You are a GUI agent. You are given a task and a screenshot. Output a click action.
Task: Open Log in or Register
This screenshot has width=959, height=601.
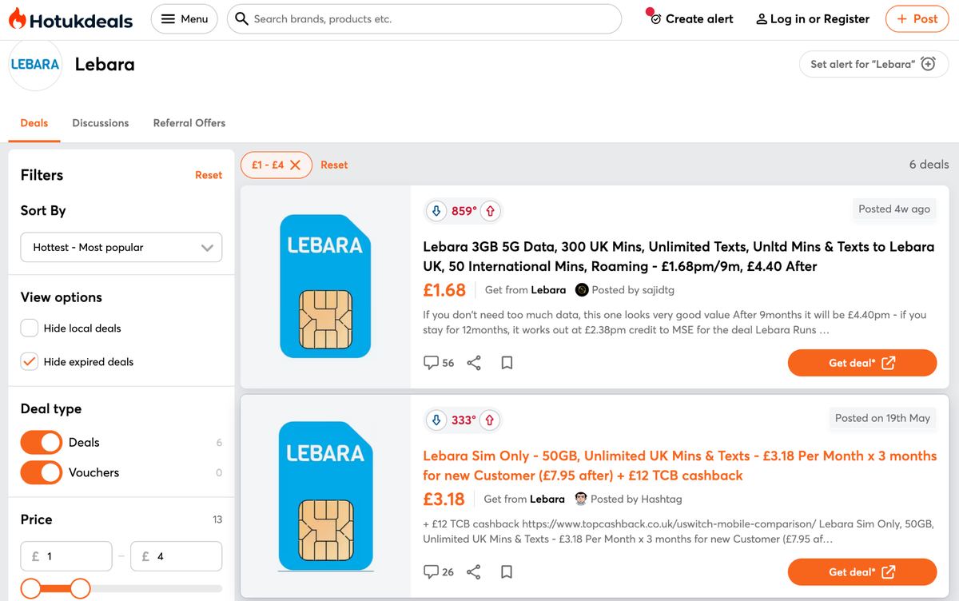(813, 19)
